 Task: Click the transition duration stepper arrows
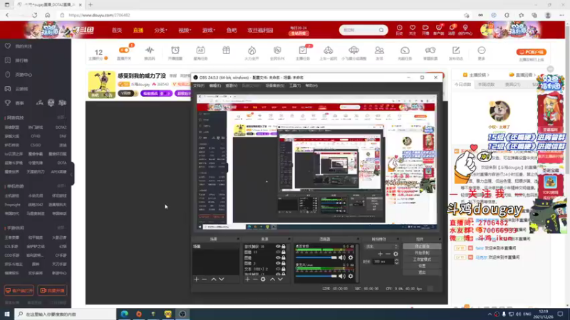pos(397,261)
